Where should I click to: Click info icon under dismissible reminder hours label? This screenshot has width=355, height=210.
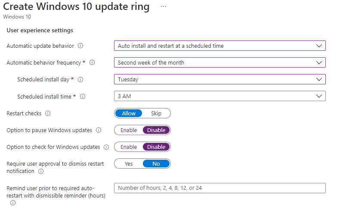tap(13, 203)
